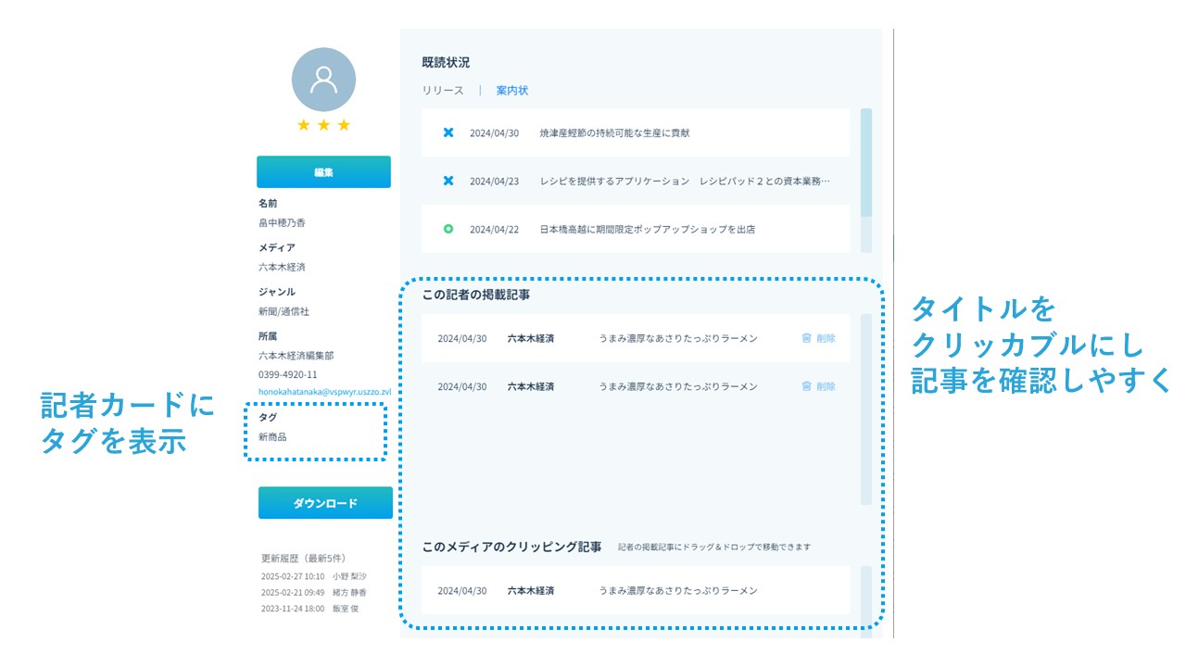Image resolution: width=1186 pixels, height=667 pixels.
Task: Switch to the リリース tab
Action: click(443, 91)
